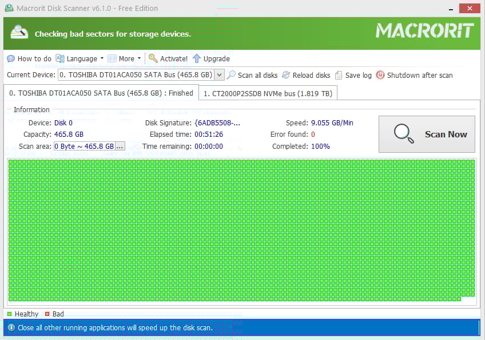Click the Upgrade arrow icon
This screenshot has height=340, width=485.
click(x=197, y=58)
